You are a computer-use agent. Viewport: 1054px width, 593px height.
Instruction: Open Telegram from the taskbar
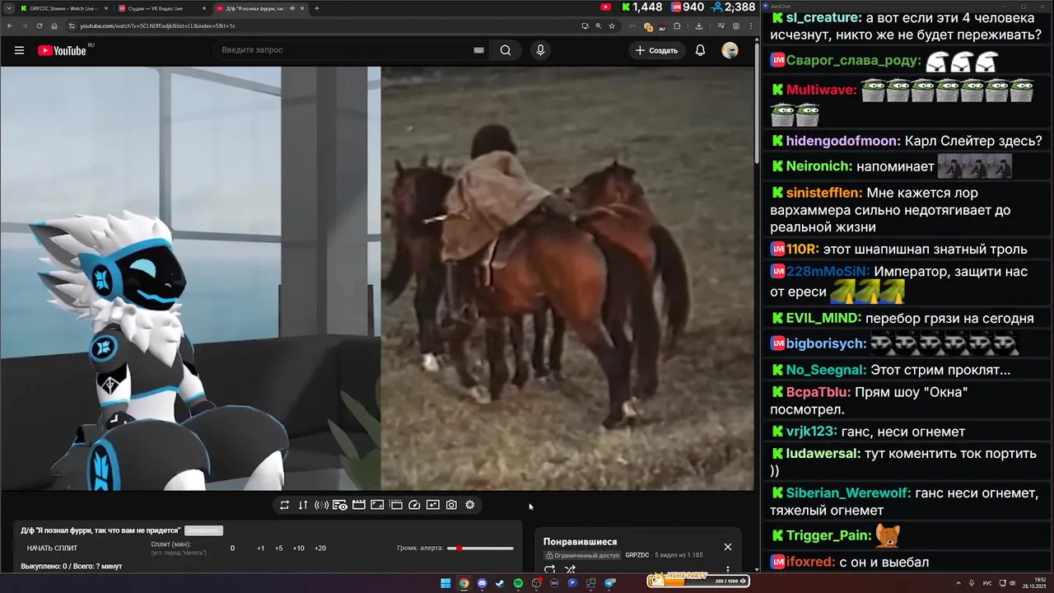click(610, 583)
